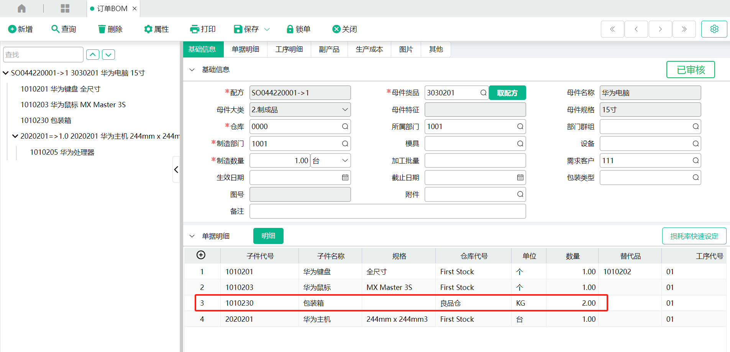Click the 取配方 button

point(507,93)
